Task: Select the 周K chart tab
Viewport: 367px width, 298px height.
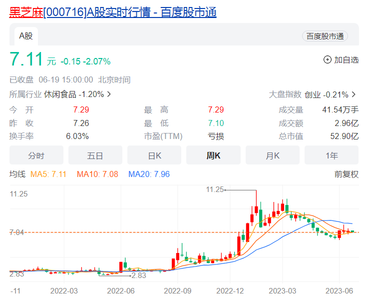Action: 213,155
